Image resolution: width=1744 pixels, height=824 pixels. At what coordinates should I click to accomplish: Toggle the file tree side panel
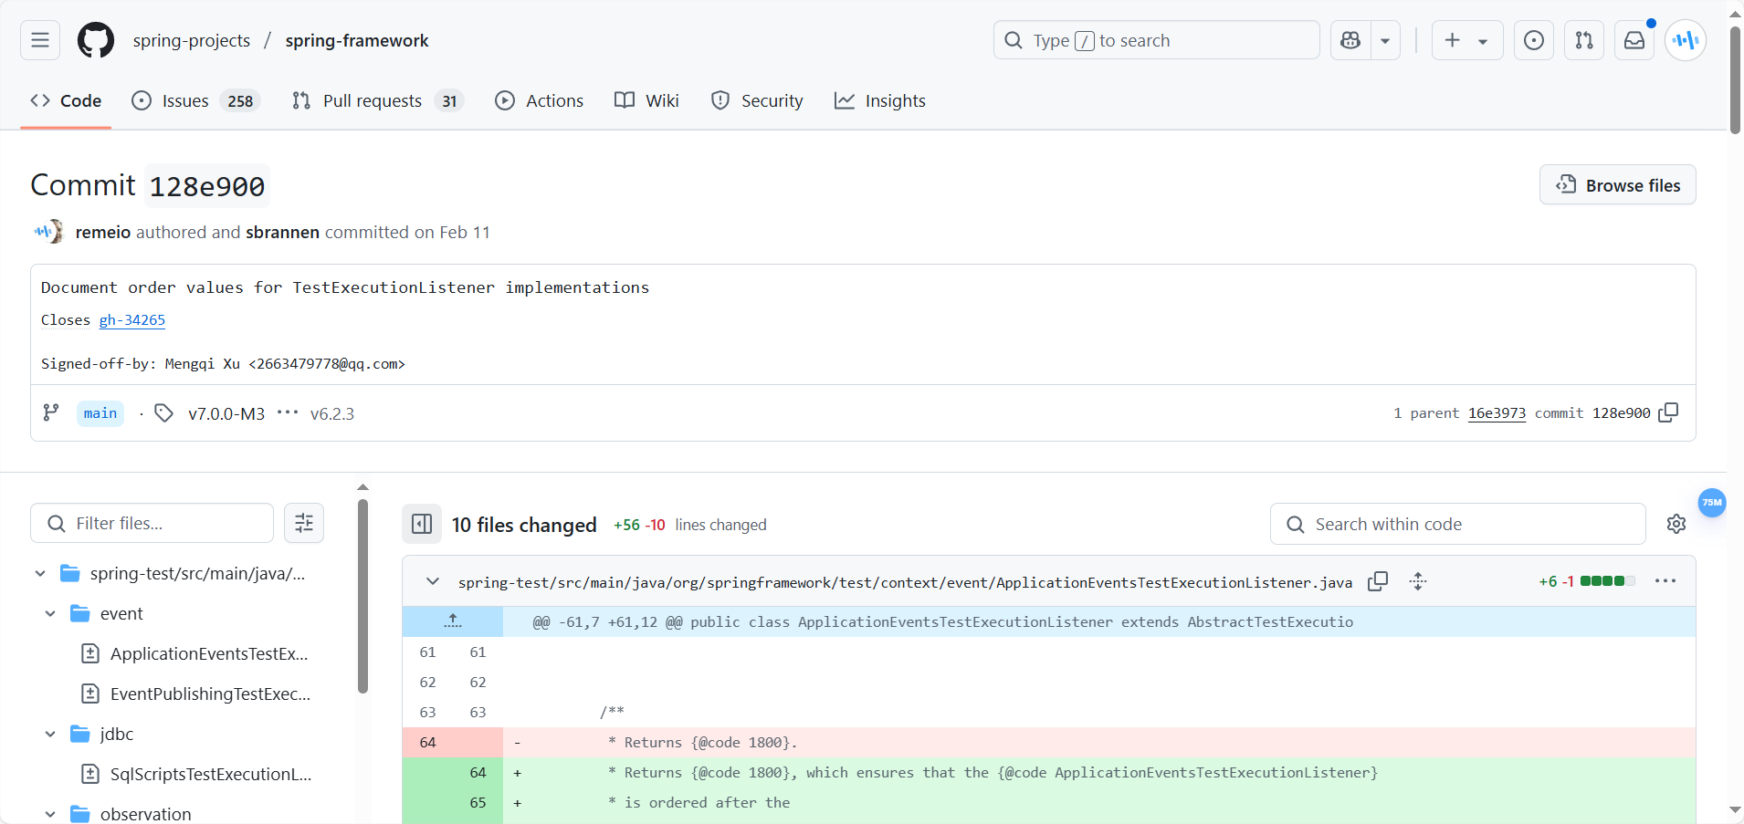(422, 524)
